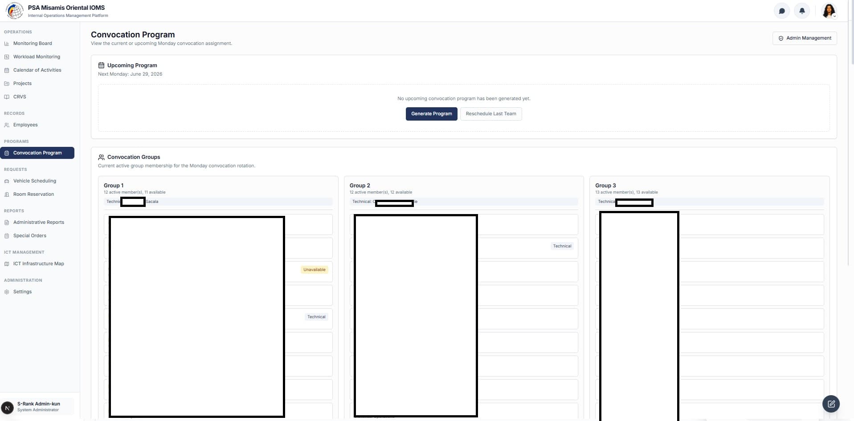Open the chat messages icon

(781, 11)
